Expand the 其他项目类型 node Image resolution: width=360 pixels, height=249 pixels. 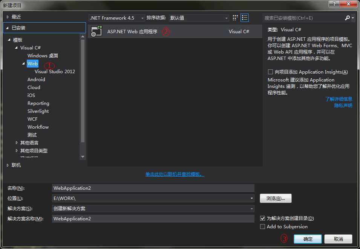17,151
